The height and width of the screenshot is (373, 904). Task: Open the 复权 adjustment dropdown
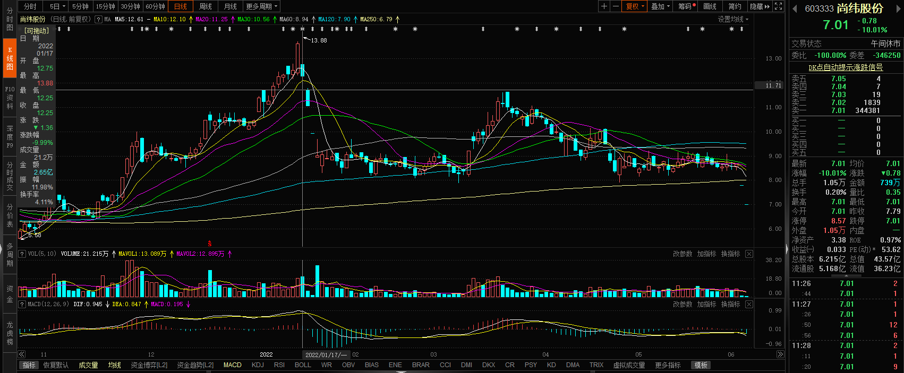[x=635, y=6]
